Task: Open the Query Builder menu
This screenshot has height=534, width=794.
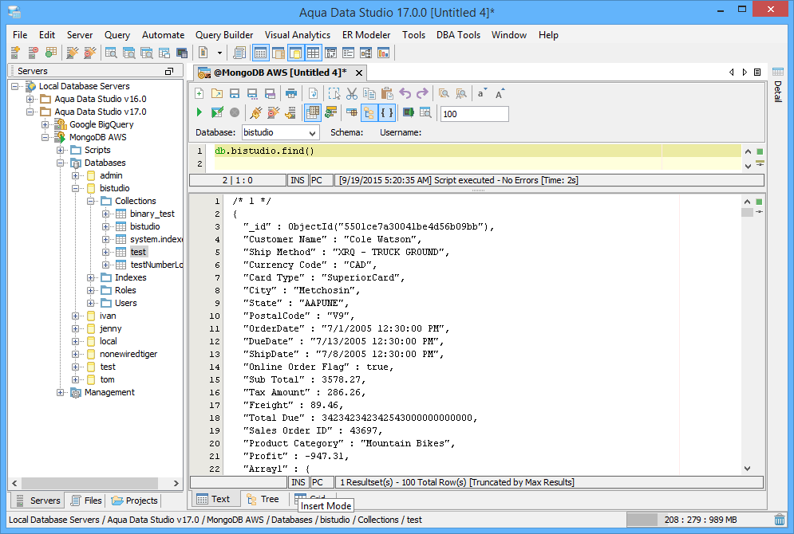Action: click(224, 35)
